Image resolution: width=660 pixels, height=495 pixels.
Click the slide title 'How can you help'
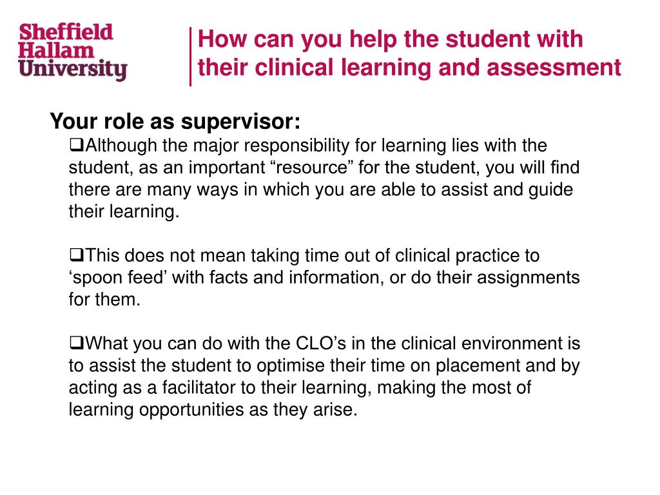pyautogui.click(x=409, y=53)
